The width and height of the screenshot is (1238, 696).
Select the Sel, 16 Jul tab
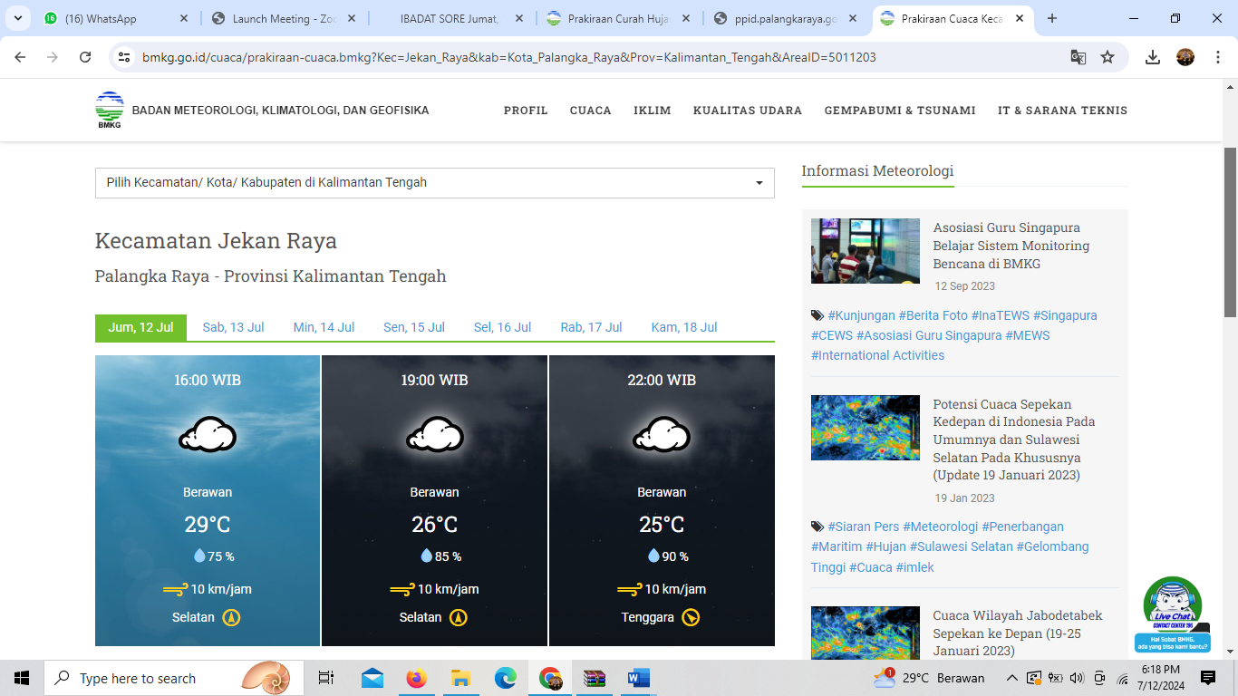coord(502,327)
